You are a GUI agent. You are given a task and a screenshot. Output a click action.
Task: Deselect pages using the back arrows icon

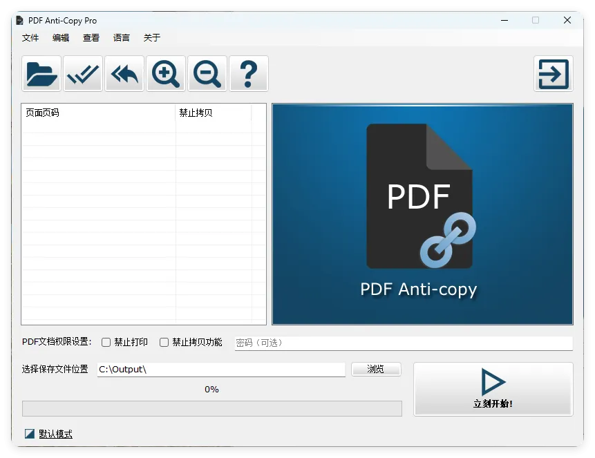[x=124, y=73]
